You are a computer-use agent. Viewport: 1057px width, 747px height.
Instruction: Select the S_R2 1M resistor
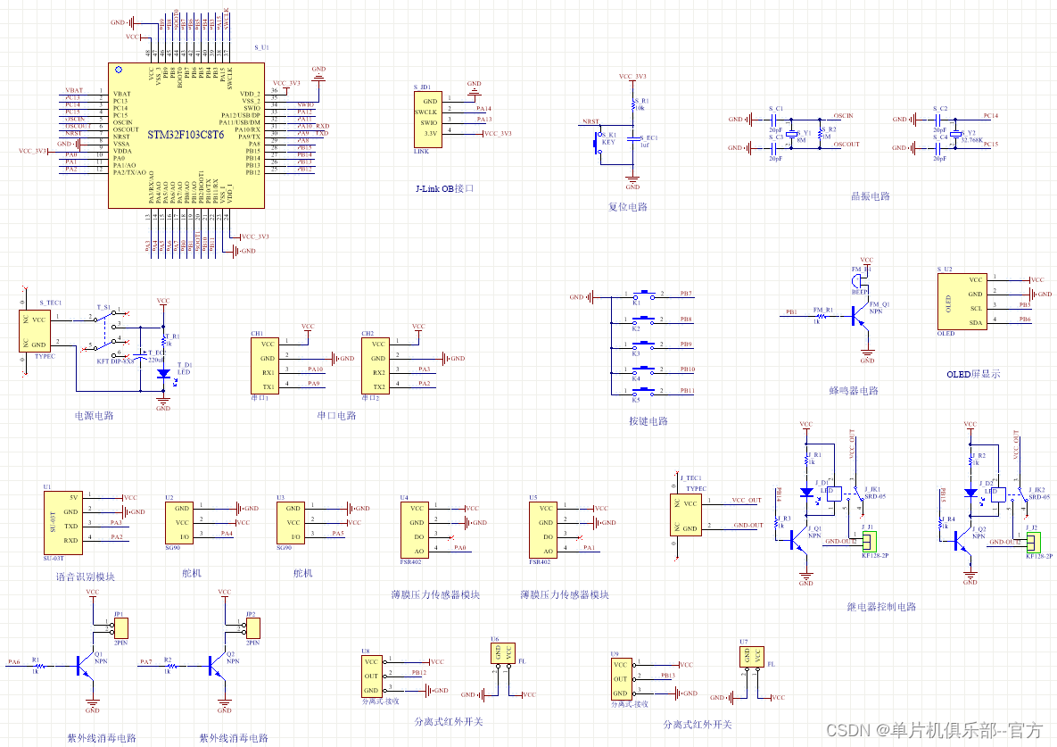(x=821, y=134)
